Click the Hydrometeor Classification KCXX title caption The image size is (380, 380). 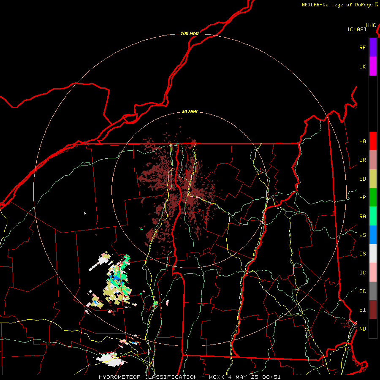(x=190, y=377)
